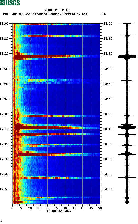Click the '17:30' PDT time label

click(4, 159)
